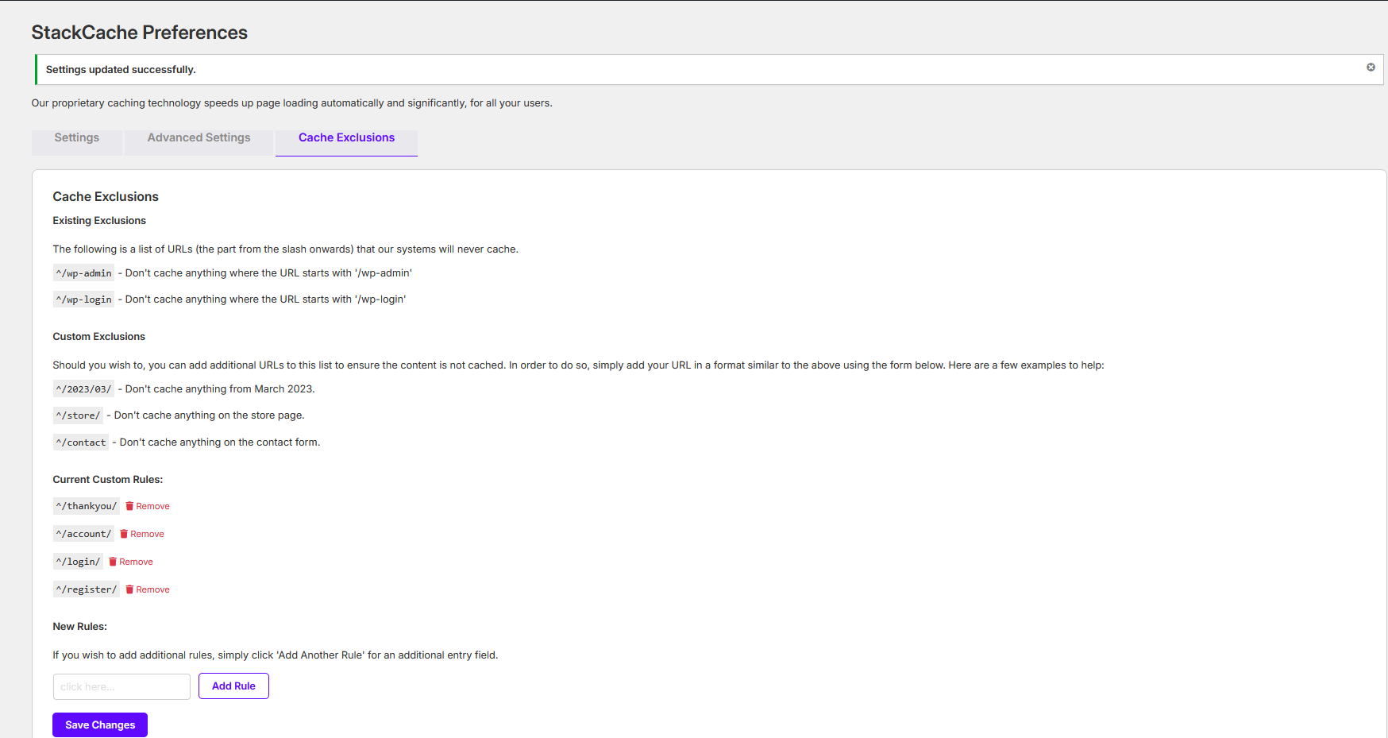Screen dimensions: 1388x738
Task: Click the Existing Exclusions subheading
Action: click(x=99, y=221)
